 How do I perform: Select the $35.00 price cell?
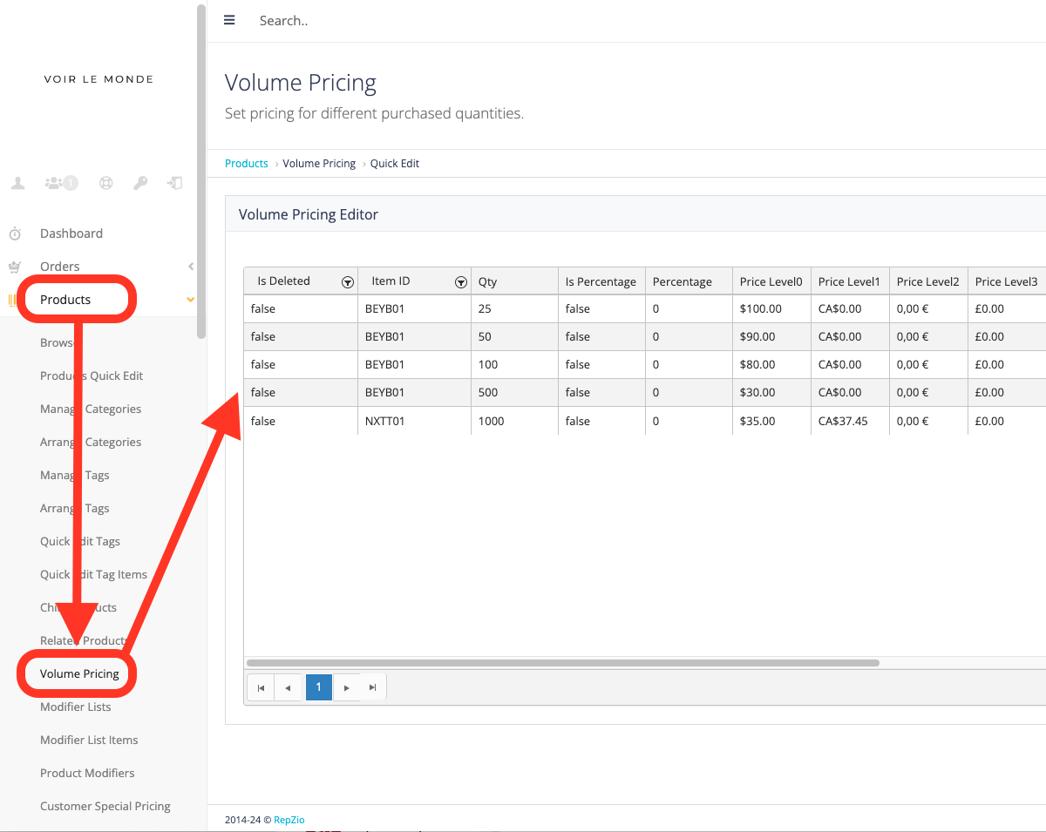771,421
